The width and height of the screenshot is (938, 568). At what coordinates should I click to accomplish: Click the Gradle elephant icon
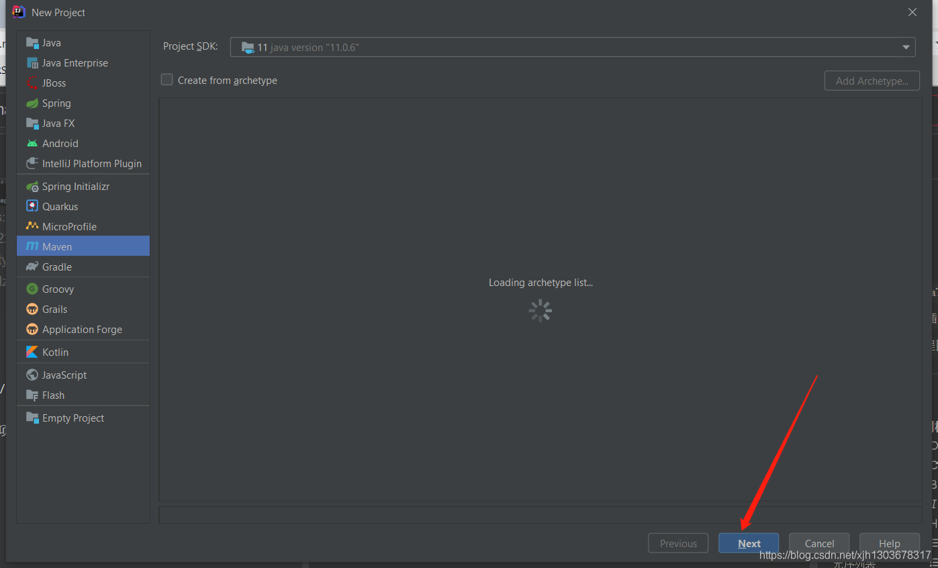pos(32,267)
